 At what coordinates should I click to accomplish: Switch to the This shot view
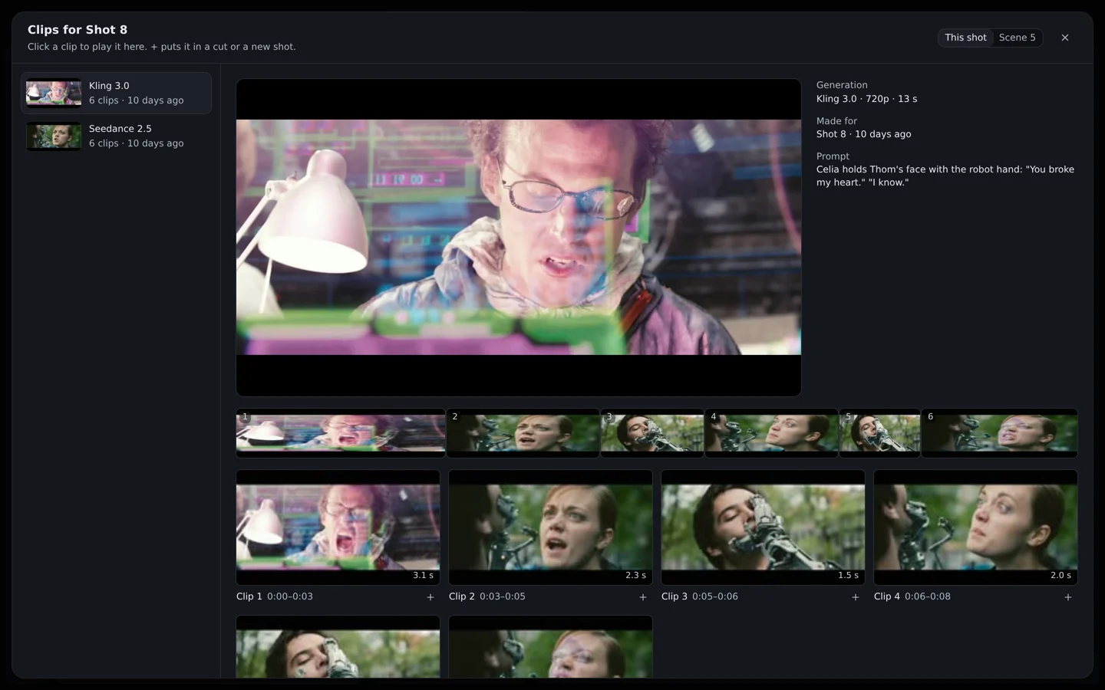pos(965,38)
